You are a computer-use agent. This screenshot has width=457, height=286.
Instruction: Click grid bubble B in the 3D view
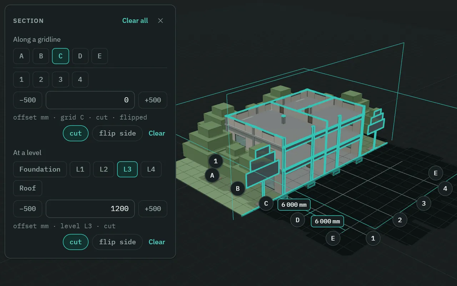238,188
